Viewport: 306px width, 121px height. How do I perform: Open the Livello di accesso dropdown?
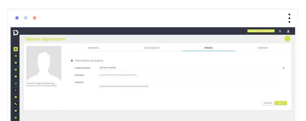[192, 68]
